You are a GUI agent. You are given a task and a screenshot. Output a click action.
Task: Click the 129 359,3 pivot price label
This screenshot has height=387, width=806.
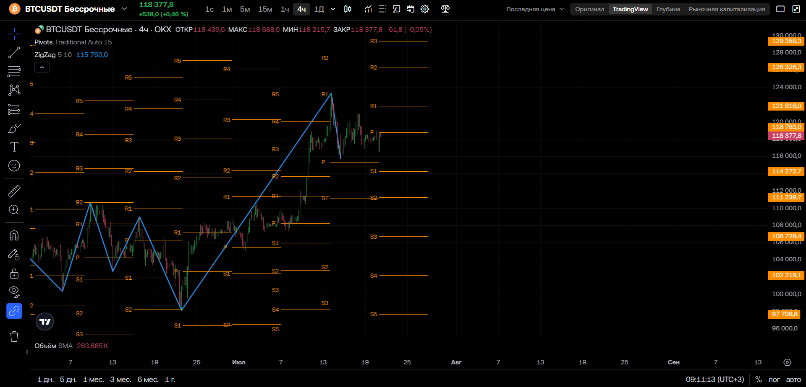pos(786,41)
